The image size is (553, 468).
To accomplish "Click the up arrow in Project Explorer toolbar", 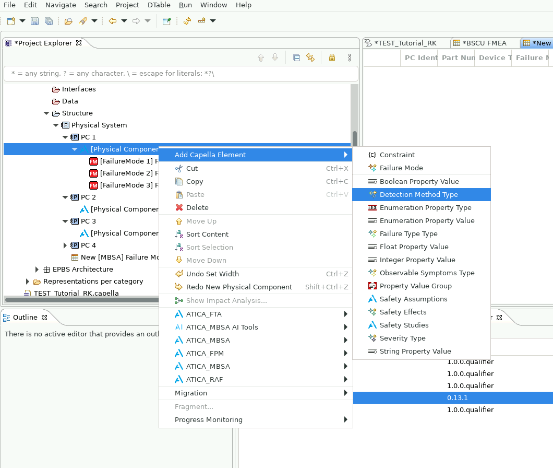I will coord(261,57).
